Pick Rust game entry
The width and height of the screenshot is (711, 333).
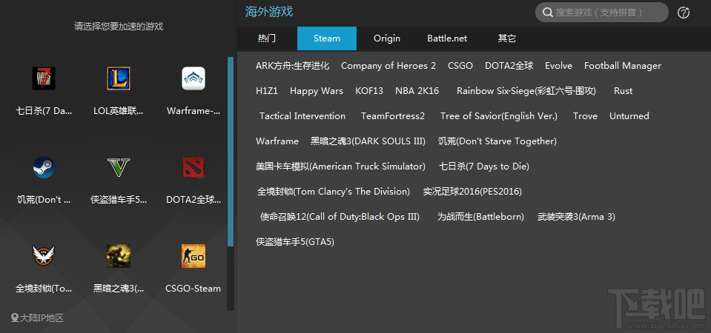pos(623,91)
